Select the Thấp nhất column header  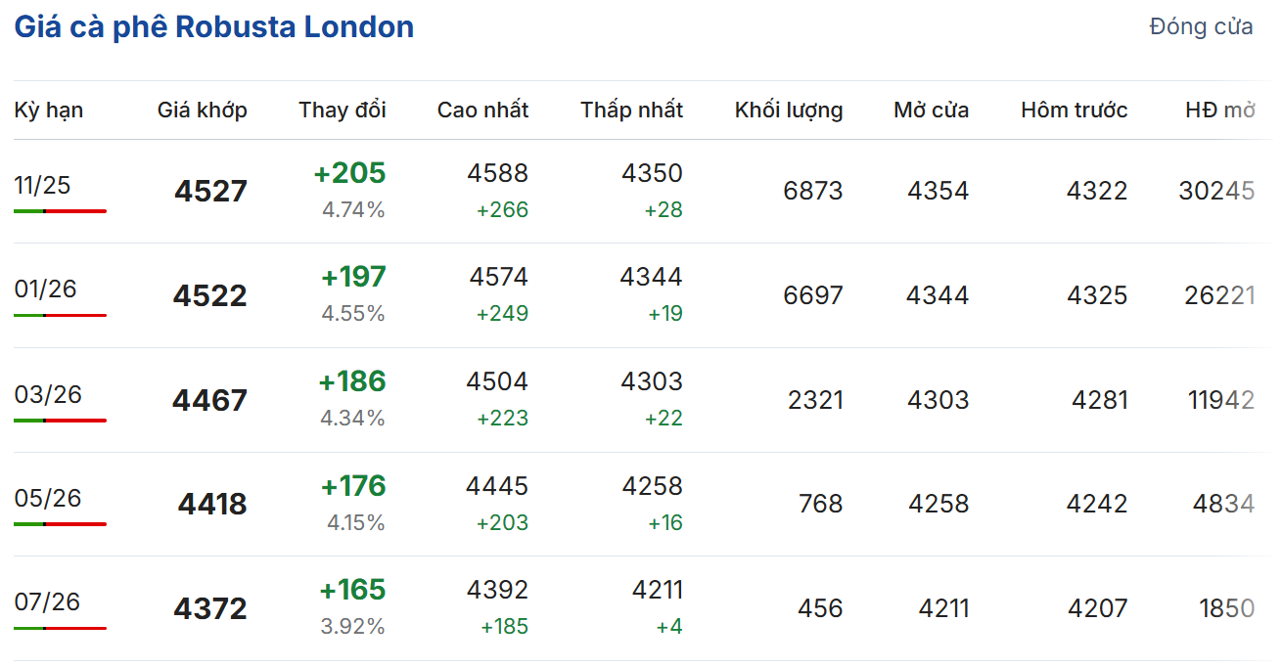pyautogui.click(x=631, y=111)
